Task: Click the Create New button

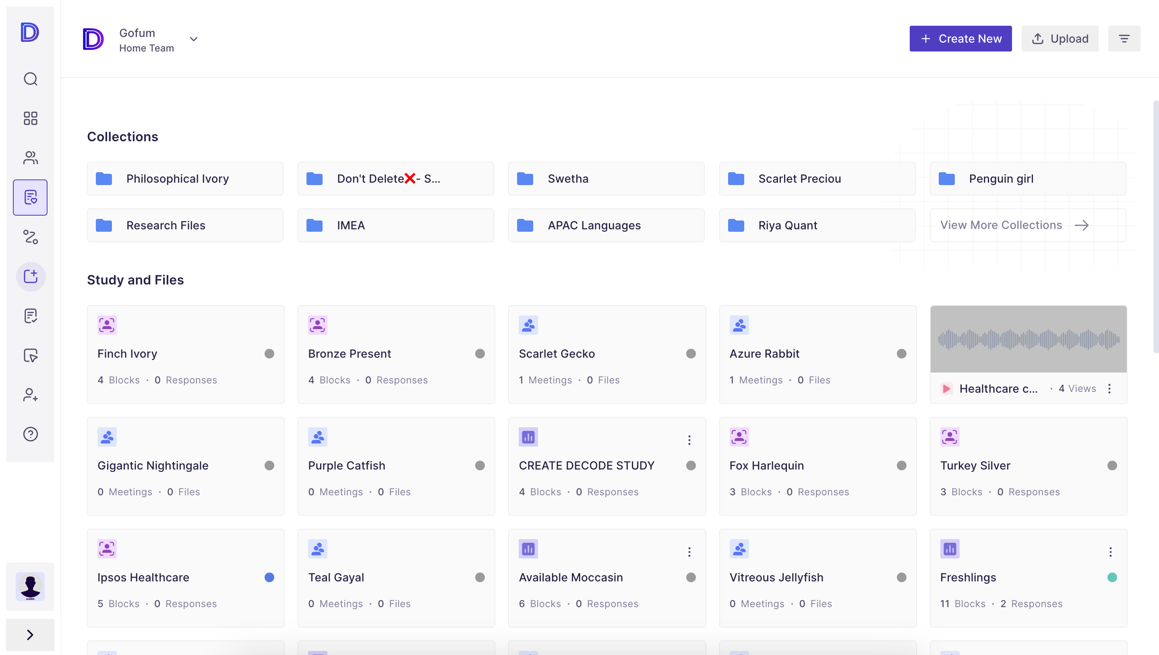Action: [960, 39]
